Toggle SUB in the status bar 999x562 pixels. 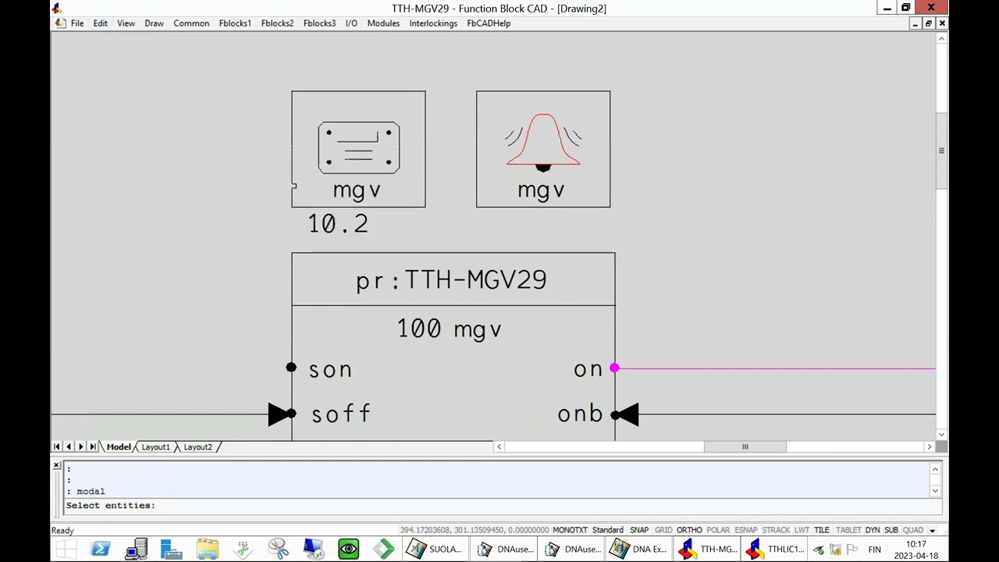(x=891, y=530)
